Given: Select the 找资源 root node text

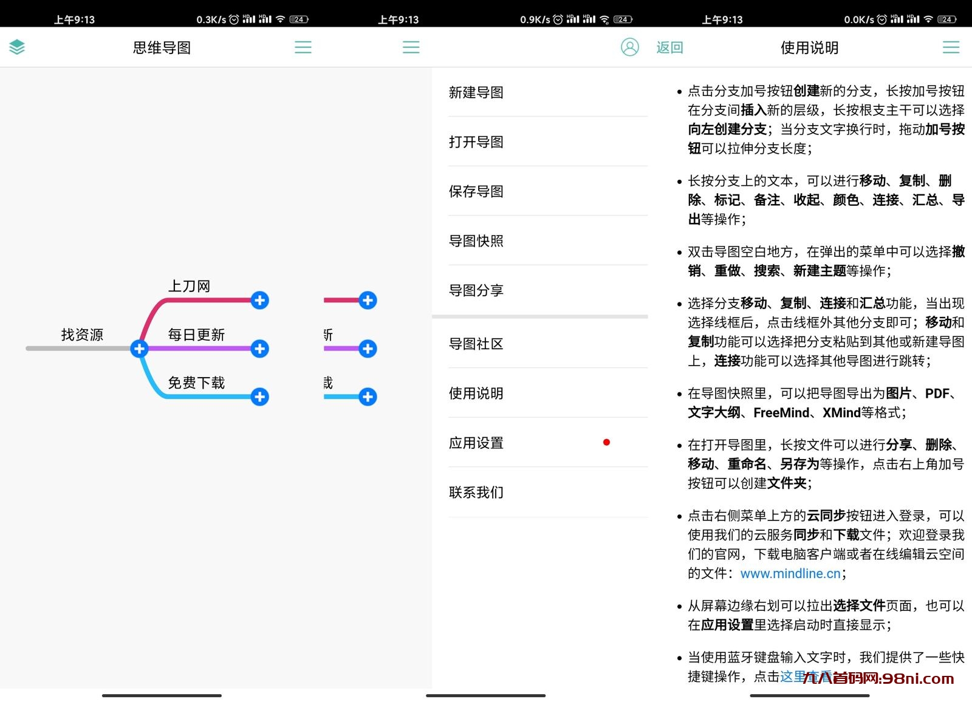Looking at the screenshot, I should click(82, 335).
